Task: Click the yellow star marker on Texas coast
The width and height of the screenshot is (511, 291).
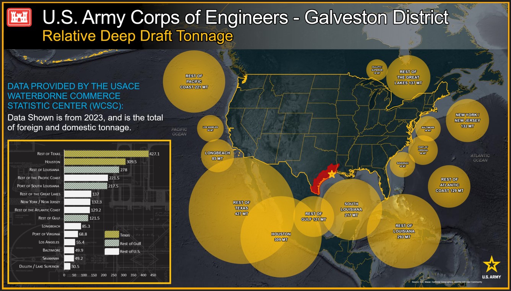Action: coord(331,174)
